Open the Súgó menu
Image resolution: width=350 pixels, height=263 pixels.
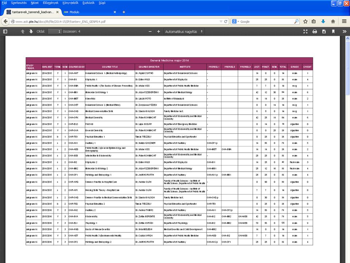102,3
